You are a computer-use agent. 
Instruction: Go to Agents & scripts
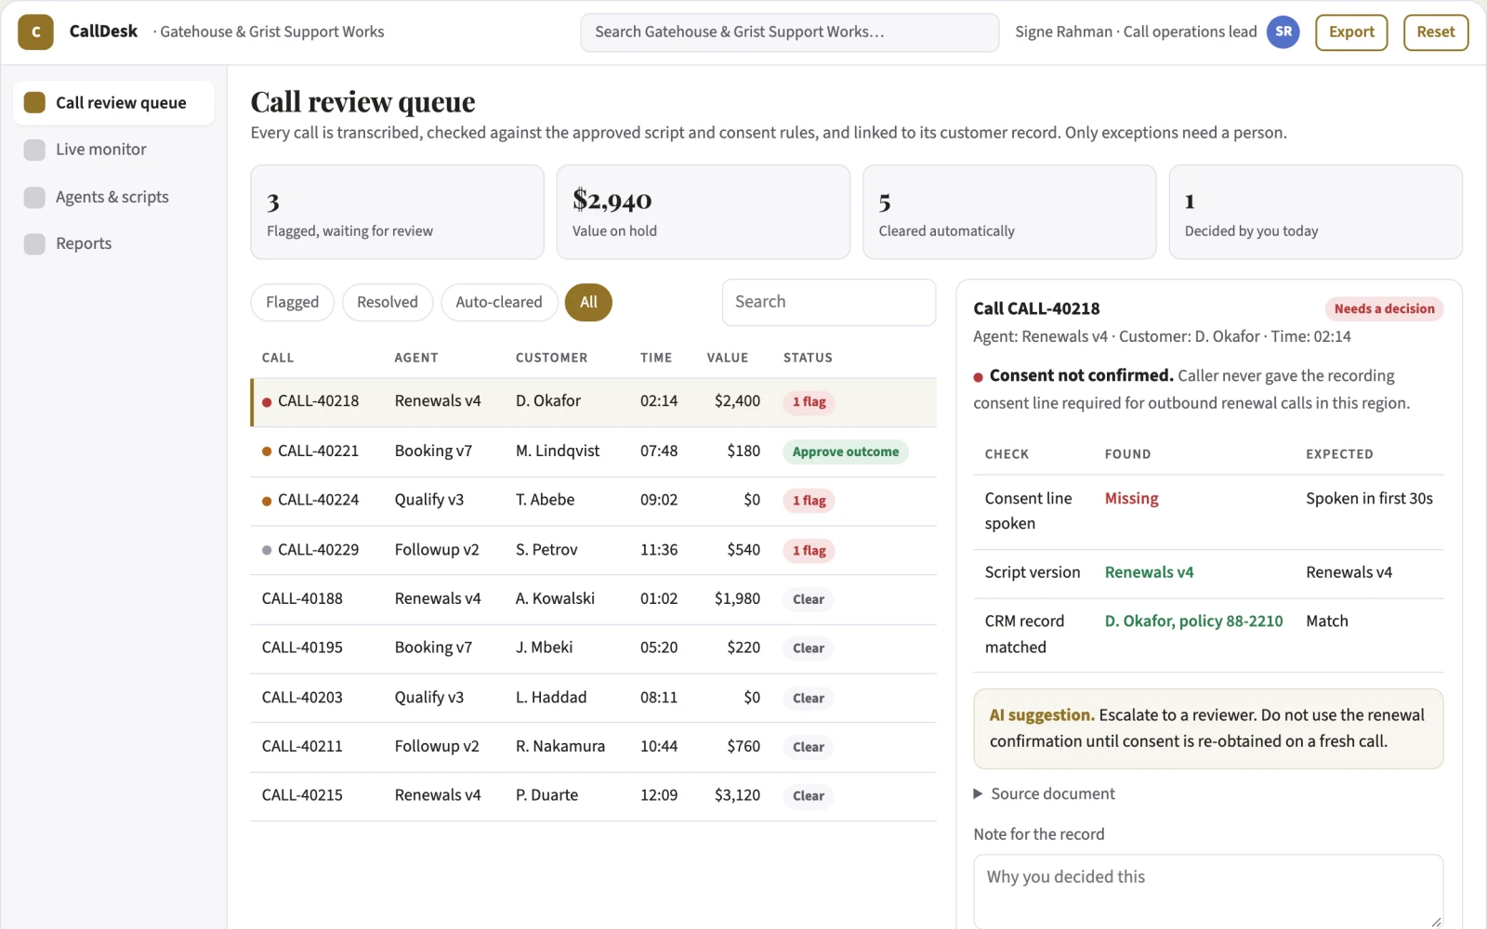[113, 197]
